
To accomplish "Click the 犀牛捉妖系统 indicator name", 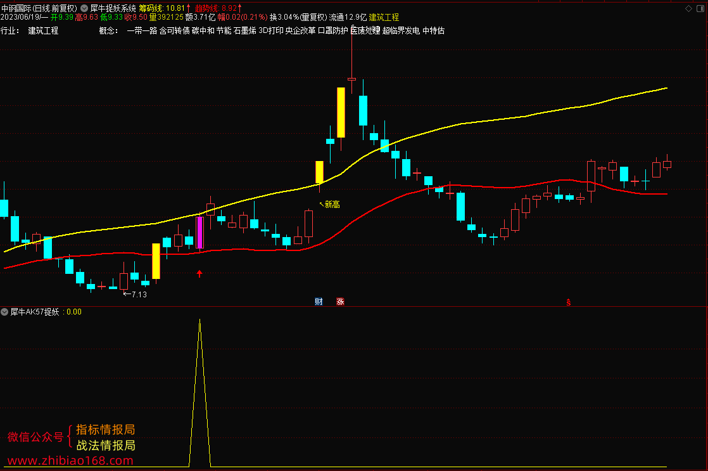I will (x=113, y=8).
